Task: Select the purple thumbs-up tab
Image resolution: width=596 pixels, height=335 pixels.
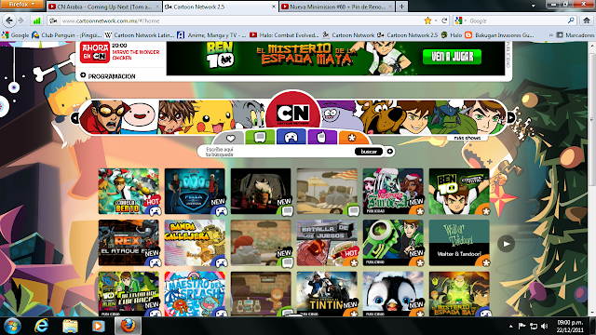Action: (x=322, y=137)
